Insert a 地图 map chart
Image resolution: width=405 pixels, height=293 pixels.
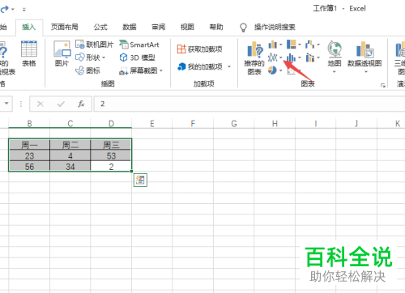335,57
